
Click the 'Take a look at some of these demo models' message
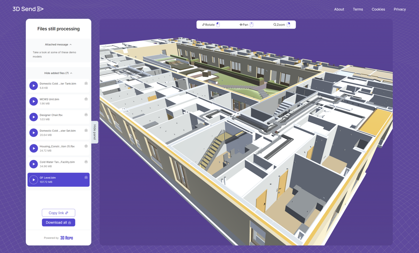(x=54, y=54)
